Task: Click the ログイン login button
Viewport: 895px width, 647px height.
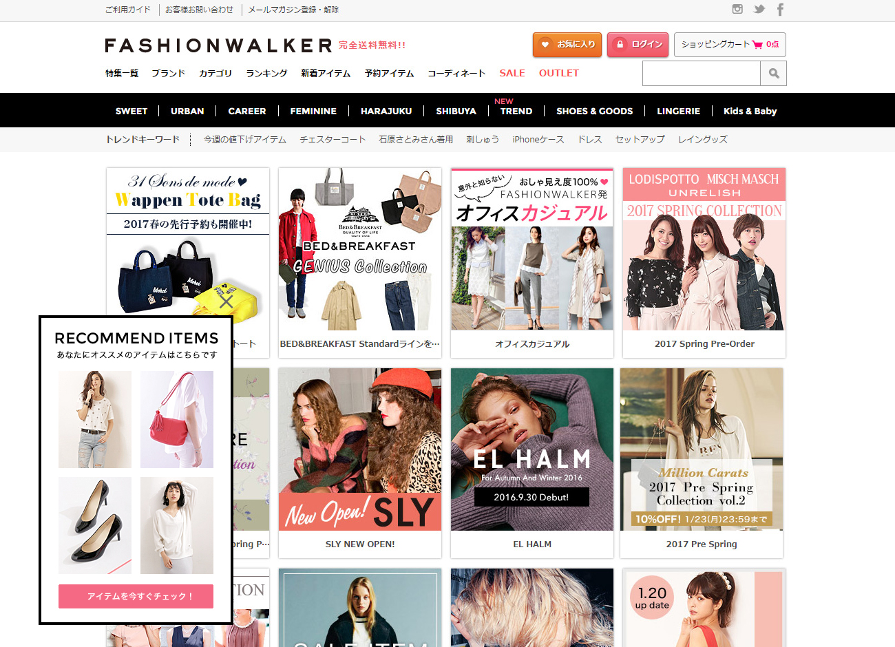Action: [x=638, y=45]
